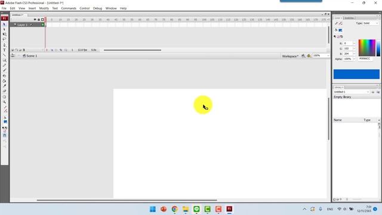Switch to the Swatches tab
The width and height of the screenshot is (382, 215).
click(349, 18)
